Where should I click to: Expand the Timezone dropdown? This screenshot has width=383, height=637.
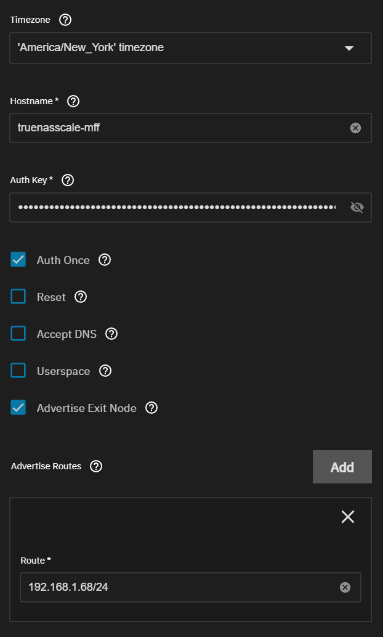[x=191, y=48]
